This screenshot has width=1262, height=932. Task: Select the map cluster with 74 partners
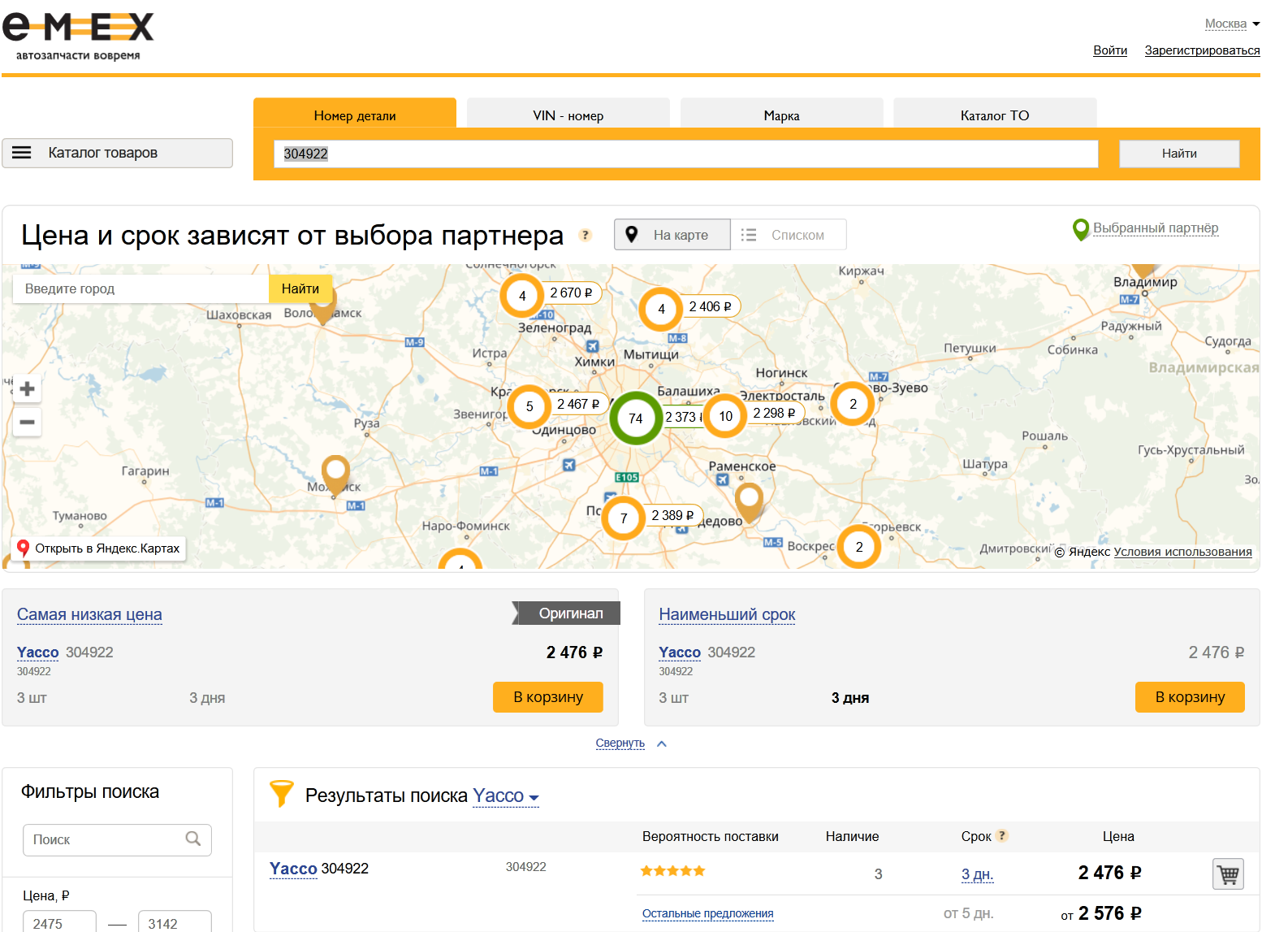click(x=636, y=418)
